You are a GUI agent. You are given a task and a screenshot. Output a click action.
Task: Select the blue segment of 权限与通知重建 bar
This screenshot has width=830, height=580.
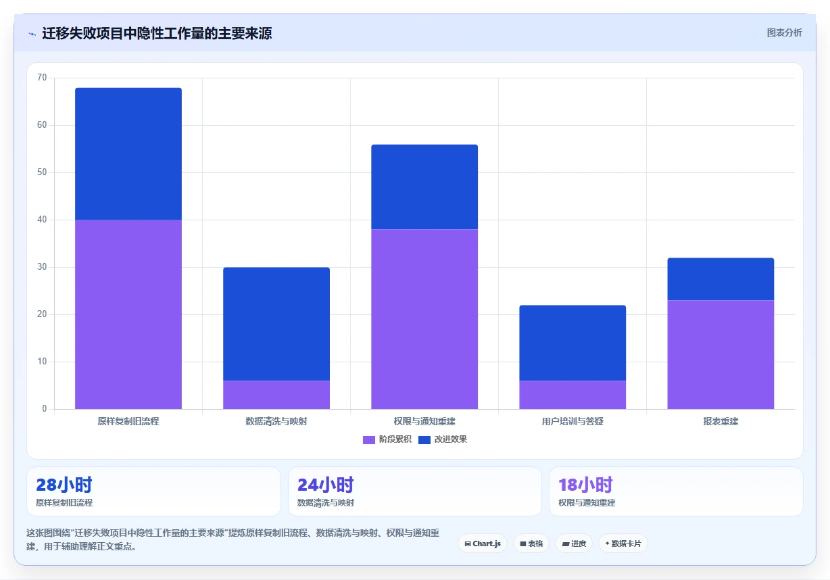pos(424,187)
